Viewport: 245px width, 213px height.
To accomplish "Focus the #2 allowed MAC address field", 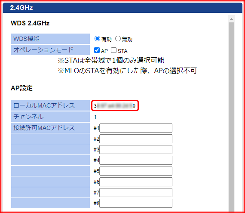I will coord(136,139).
